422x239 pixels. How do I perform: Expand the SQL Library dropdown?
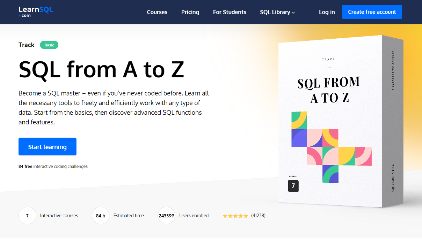click(x=277, y=12)
